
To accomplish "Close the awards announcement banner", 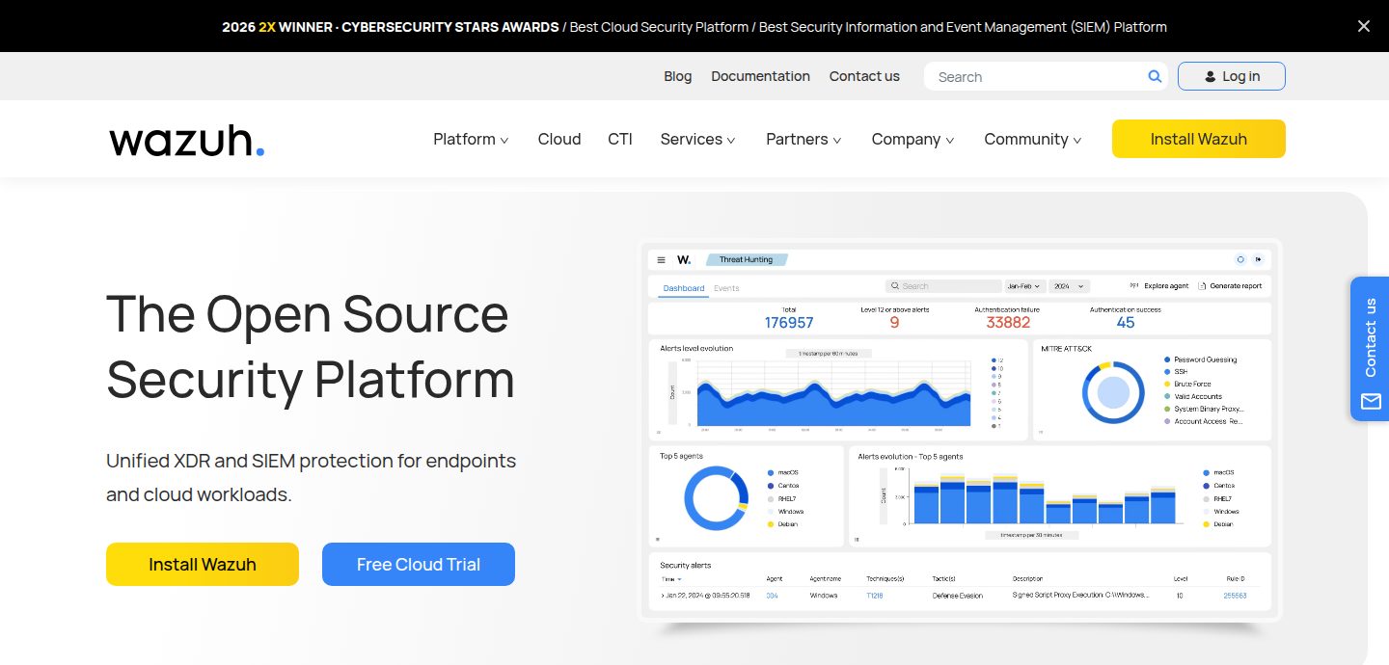I will click(x=1363, y=26).
